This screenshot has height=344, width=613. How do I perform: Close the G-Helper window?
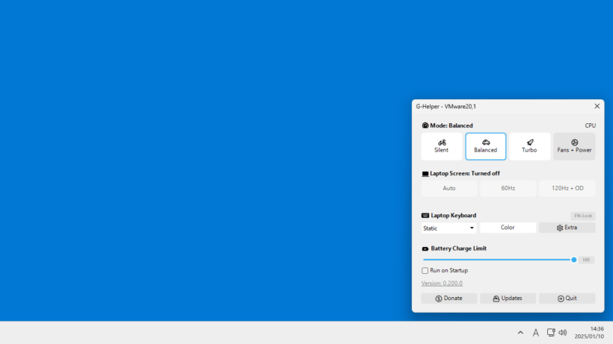coord(597,106)
